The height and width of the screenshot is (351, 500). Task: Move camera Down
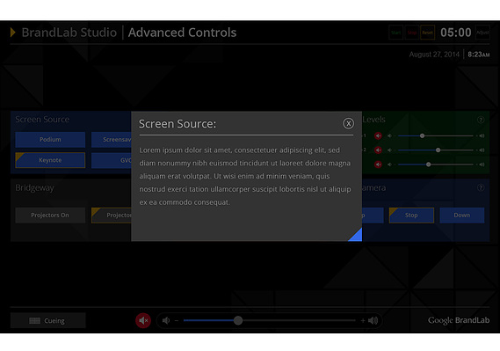click(462, 215)
